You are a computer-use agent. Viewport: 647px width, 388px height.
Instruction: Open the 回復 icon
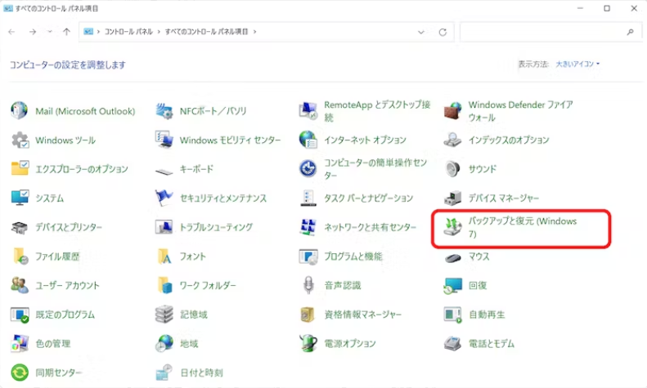point(452,285)
